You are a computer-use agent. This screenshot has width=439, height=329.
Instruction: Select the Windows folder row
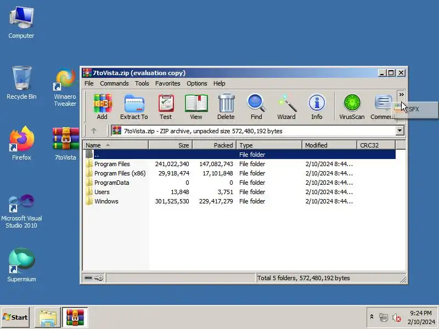(x=239, y=201)
